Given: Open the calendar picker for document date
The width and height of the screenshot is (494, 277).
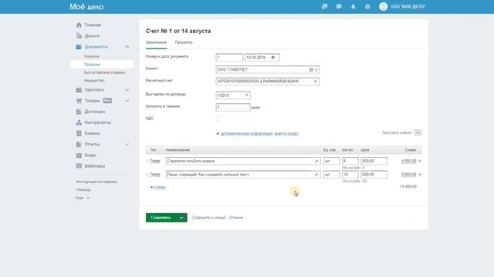Looking at the screenshot, I should click(272, 58).
